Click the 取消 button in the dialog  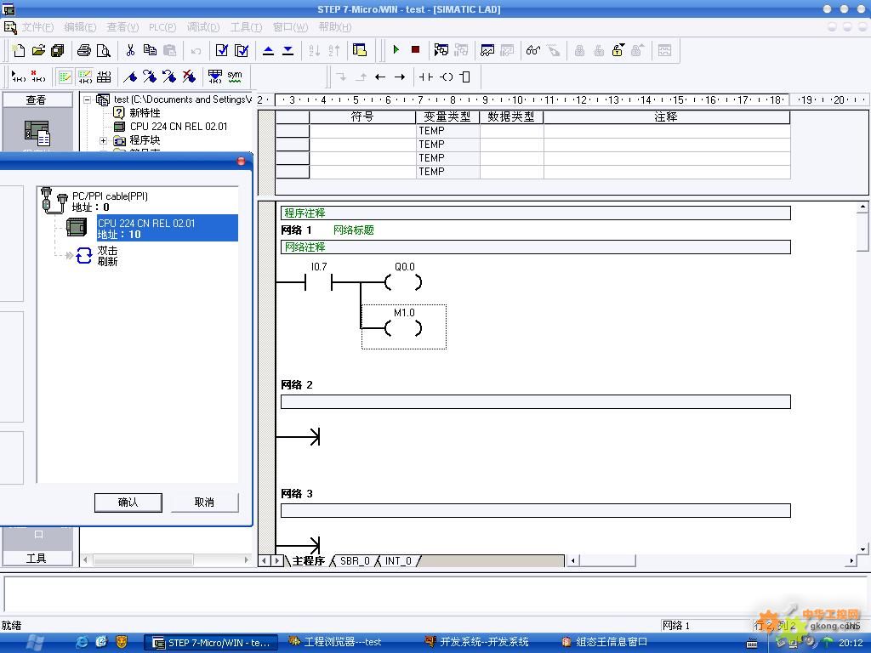(x=204, y=502)
